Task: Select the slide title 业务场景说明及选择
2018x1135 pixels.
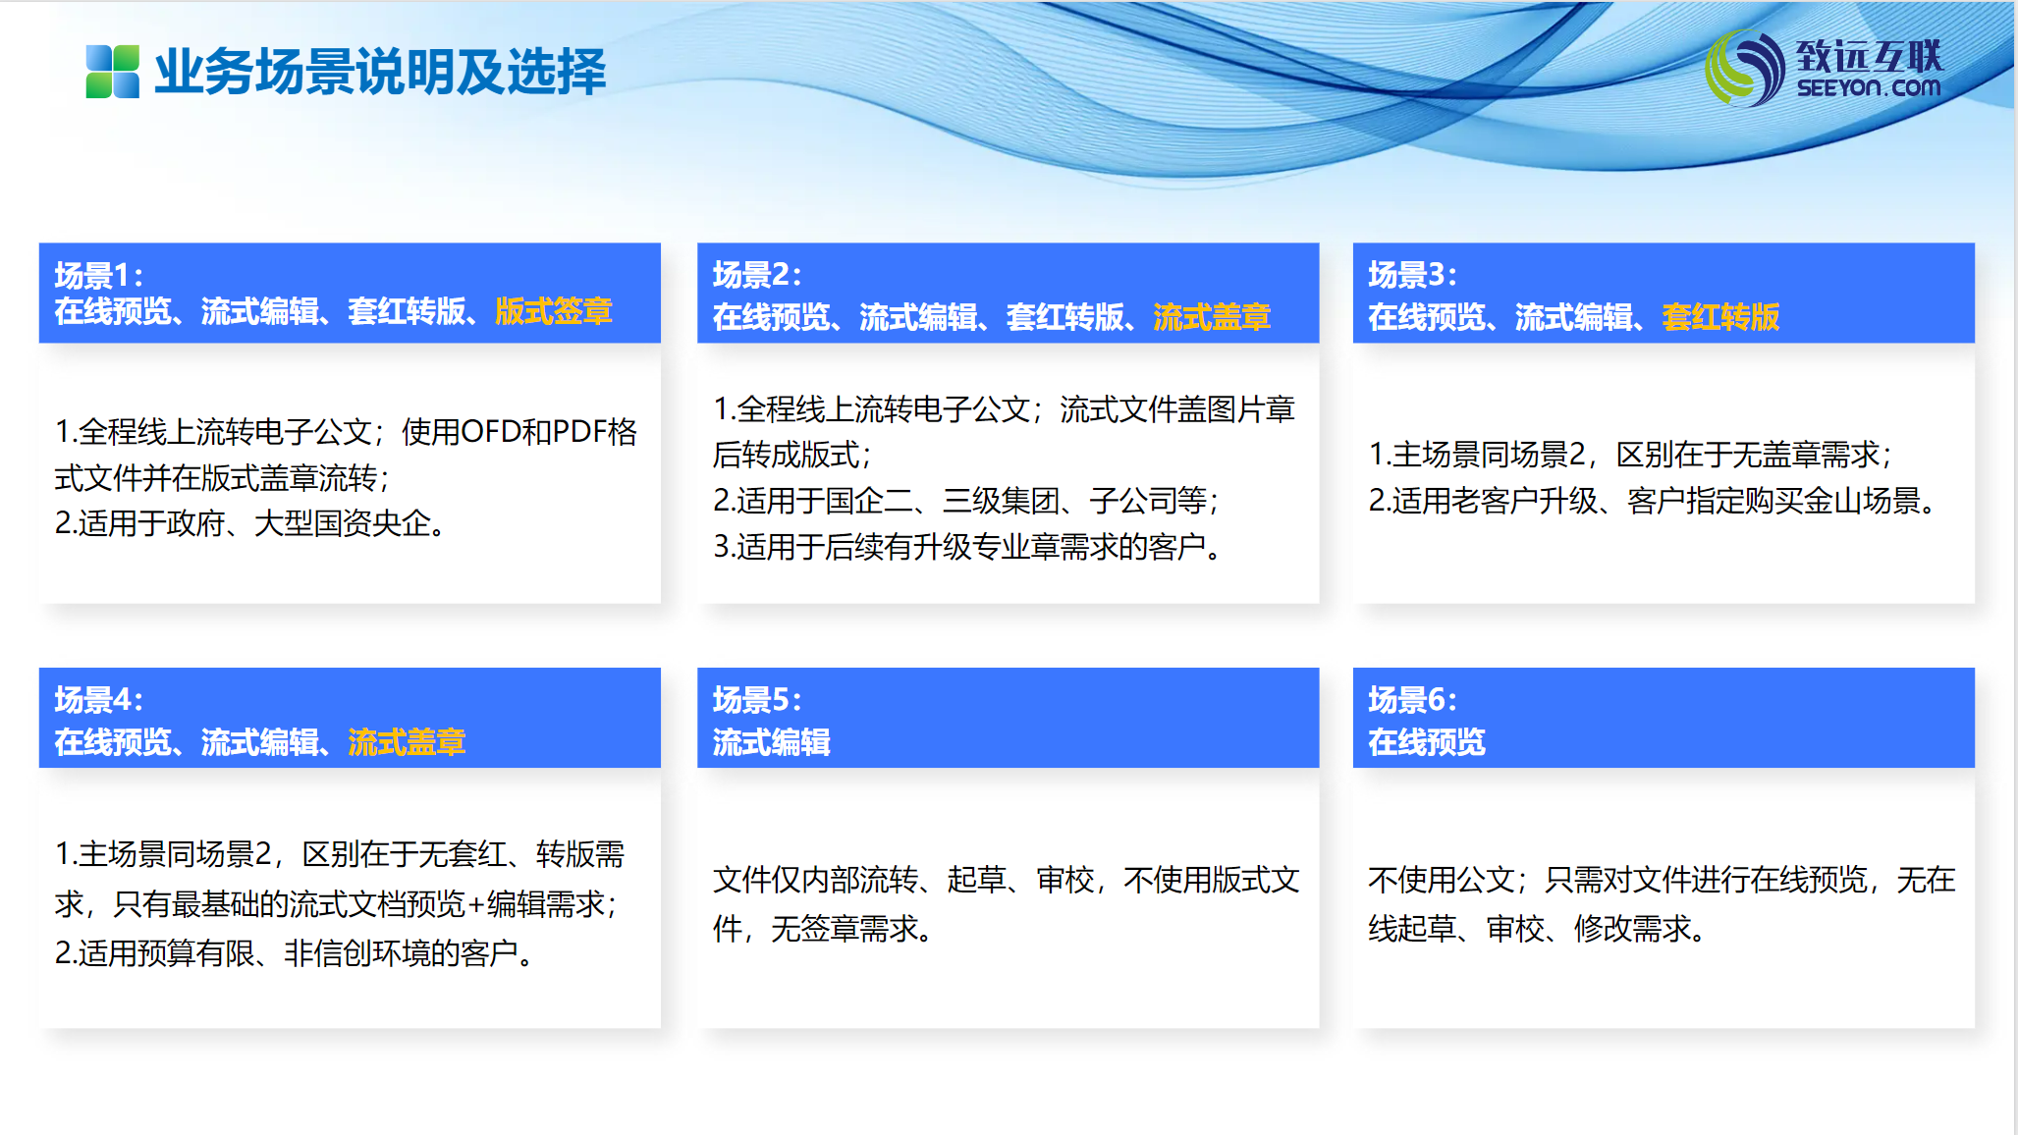Action: pos(380,72)
